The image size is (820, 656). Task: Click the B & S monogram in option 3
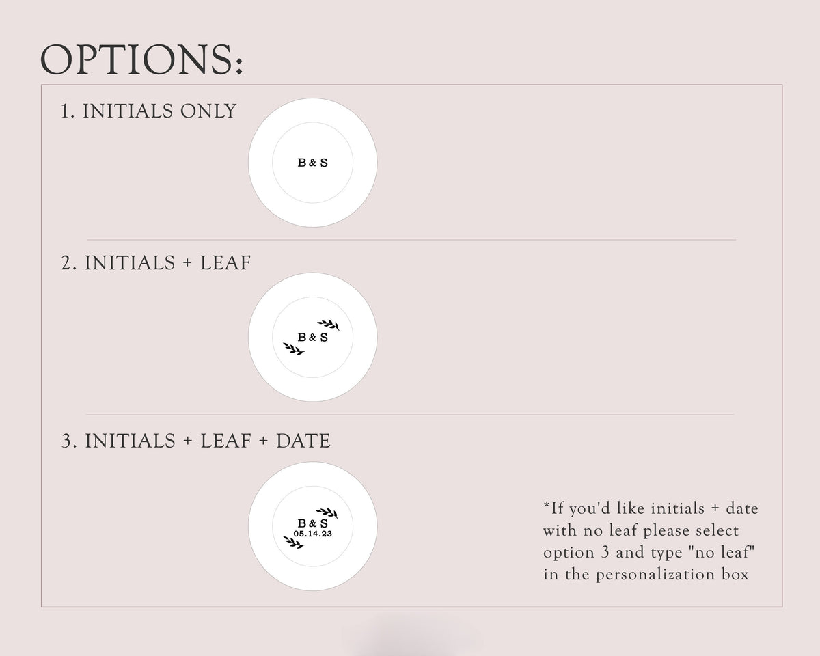(313, 523)
